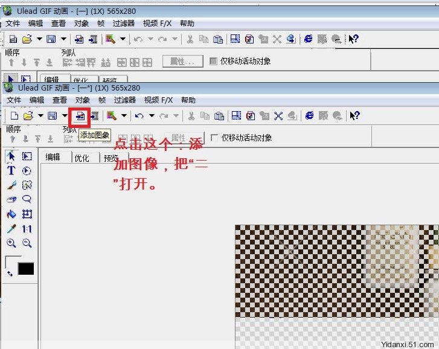Select the Eraser tool
The width and height of the screenshot is (439, 349).
(x=11, y=199)
